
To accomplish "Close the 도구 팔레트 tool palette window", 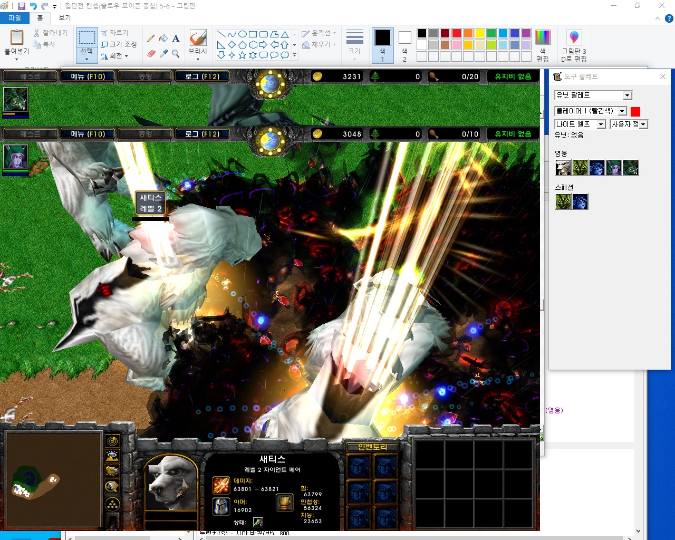I will coord(663,76).
